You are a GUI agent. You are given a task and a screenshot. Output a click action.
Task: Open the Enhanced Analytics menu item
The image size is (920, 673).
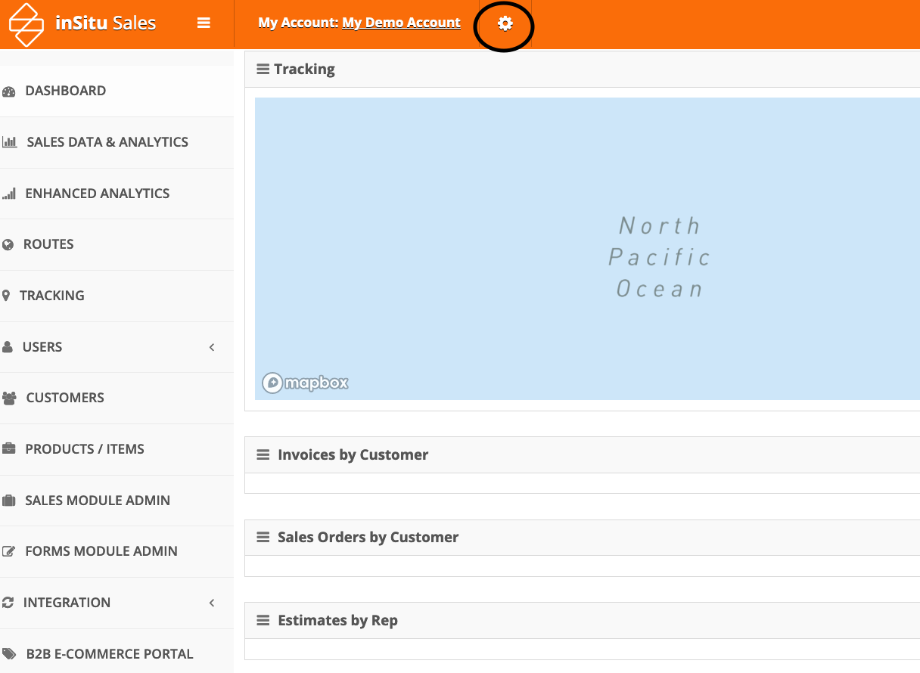pos(97,194)
